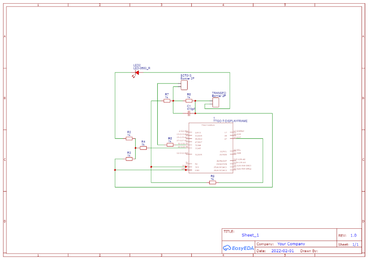Click the R5 designator text
The image size is (368, 260).
coord(170,139)
